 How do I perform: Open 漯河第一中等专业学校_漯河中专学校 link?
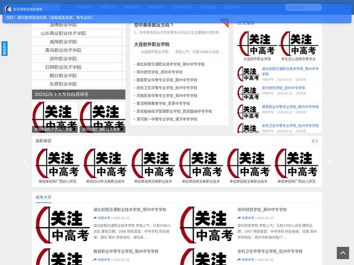coord(167,119)
